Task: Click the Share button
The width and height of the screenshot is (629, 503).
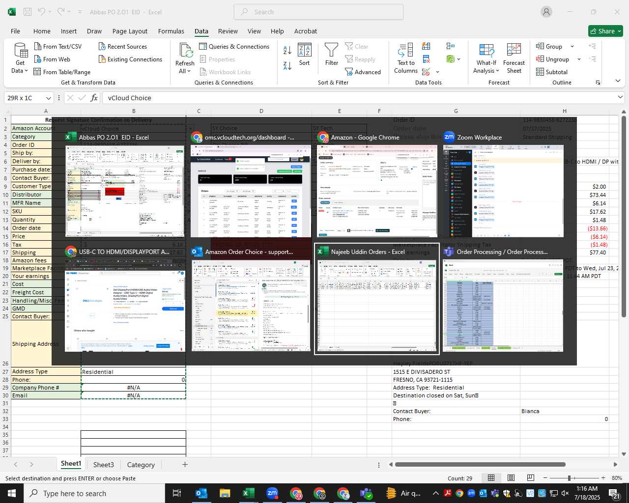Action: (605, 31)
